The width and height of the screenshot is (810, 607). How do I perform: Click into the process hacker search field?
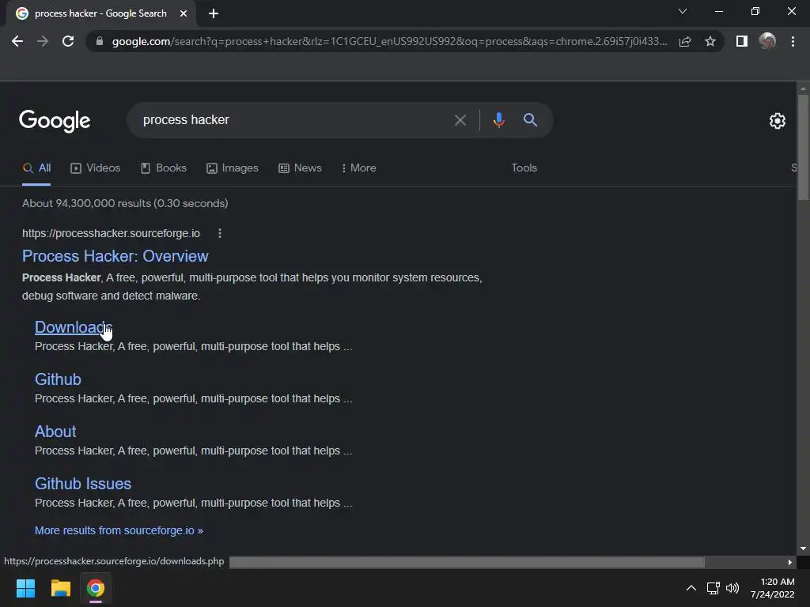click(x=290, y=120)
